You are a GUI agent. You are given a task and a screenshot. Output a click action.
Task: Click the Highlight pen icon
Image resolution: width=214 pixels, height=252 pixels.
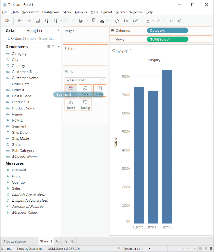148,21
